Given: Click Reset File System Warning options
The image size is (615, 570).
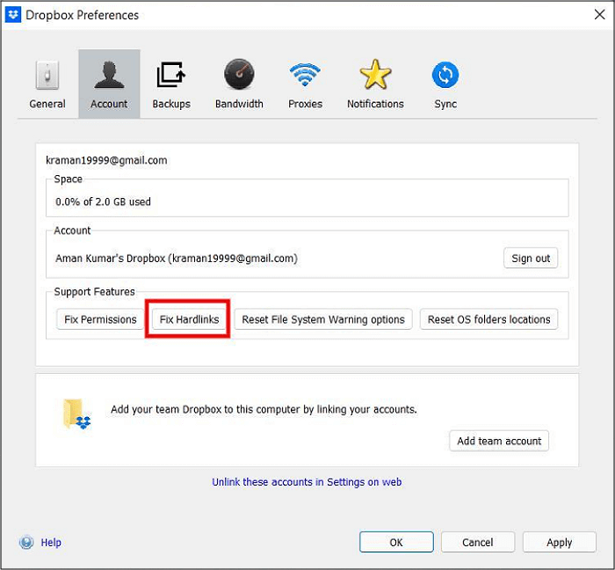Looking at the screenshot, I should coord(323,319).
